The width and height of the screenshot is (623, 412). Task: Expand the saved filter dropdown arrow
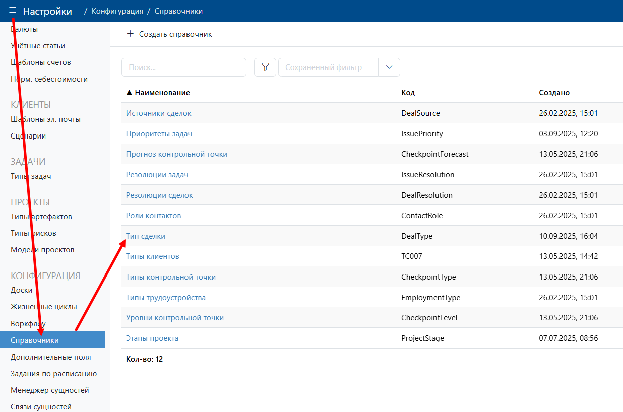pyautogui.click(x=389, y=67)
